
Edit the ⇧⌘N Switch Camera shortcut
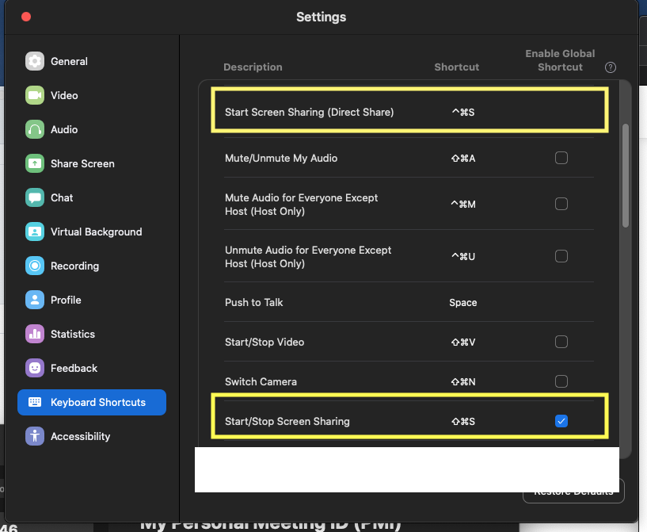click(x=463, y=381)
